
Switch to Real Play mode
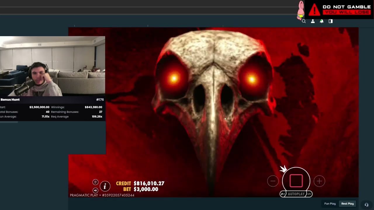point(347,204)
